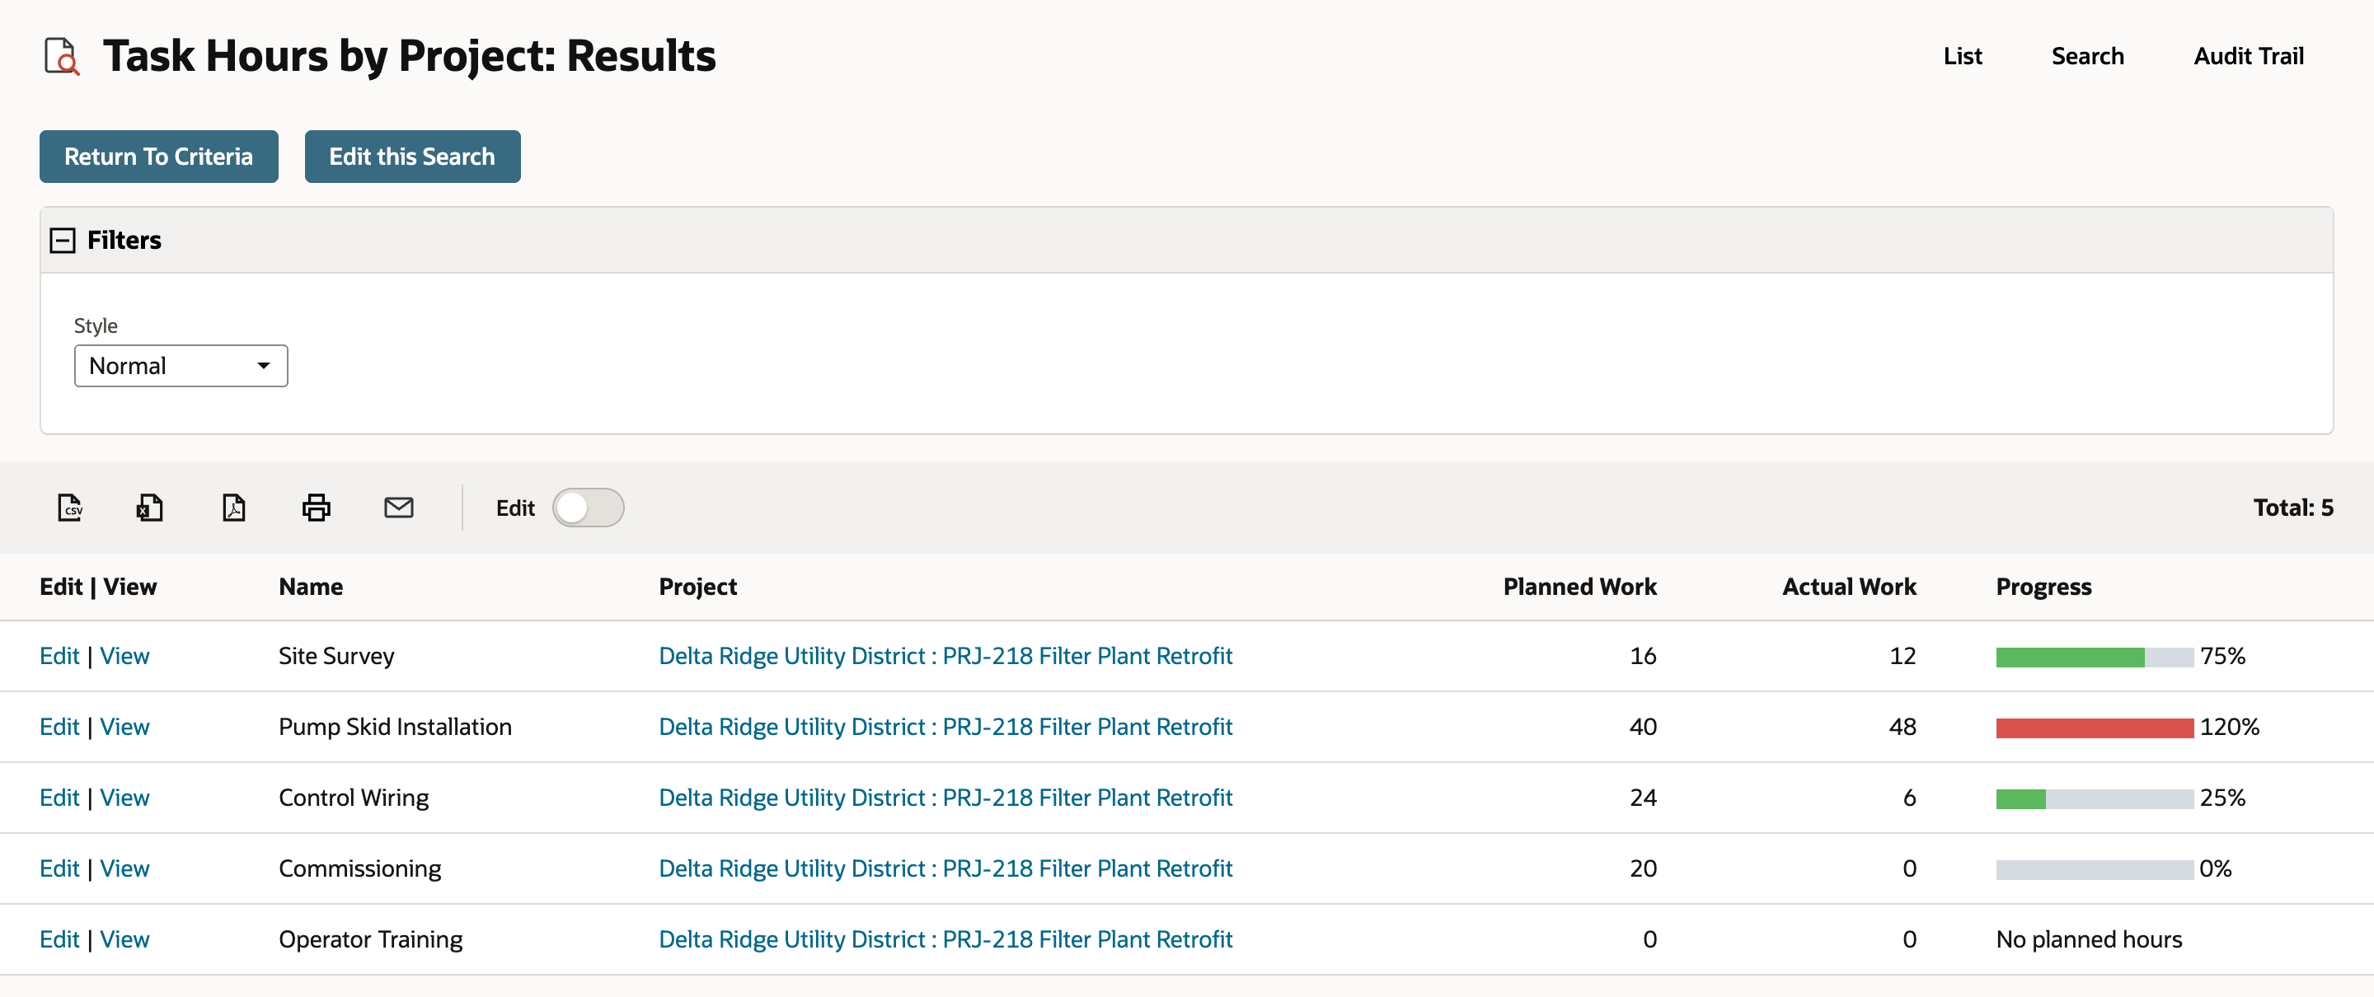Sort by the Planned Work column header
The height and width of the screenshot is (997, 2374).
point(1579,587)
